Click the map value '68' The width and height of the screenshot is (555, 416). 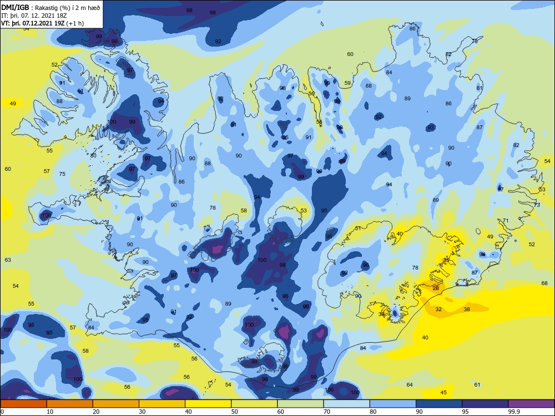click(x=544, y=283)
